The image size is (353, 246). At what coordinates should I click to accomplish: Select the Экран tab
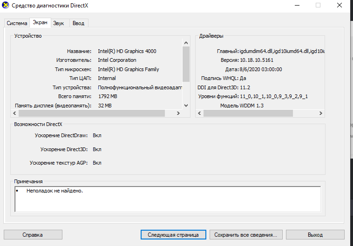pyautogui.click(x=40, y=22)
